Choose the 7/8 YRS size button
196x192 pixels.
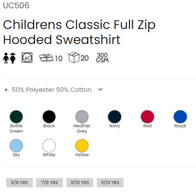(50, 183)
